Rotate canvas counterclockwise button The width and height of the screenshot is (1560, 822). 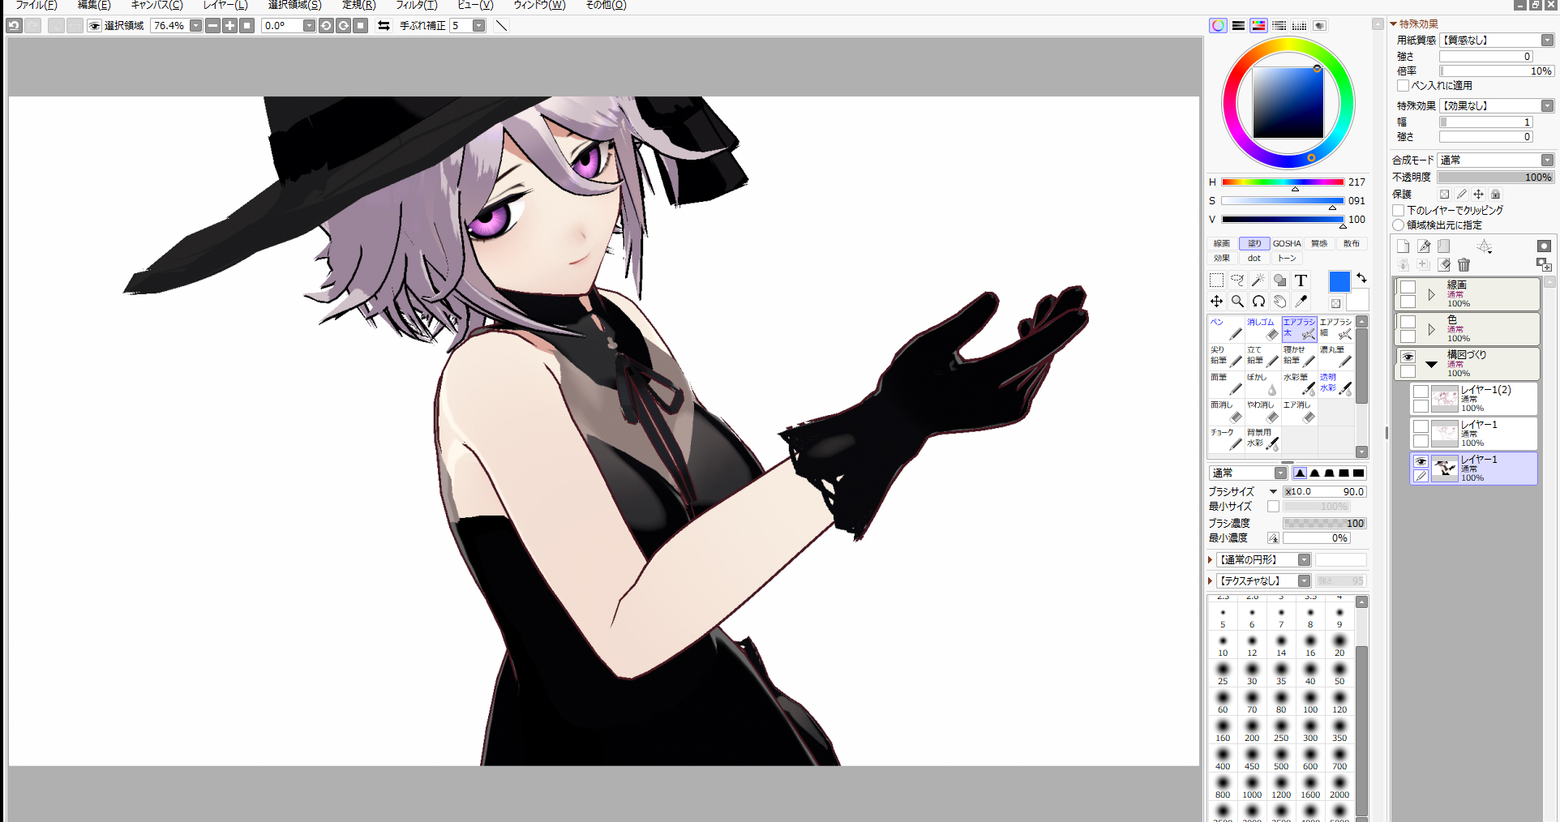[326, 26]
